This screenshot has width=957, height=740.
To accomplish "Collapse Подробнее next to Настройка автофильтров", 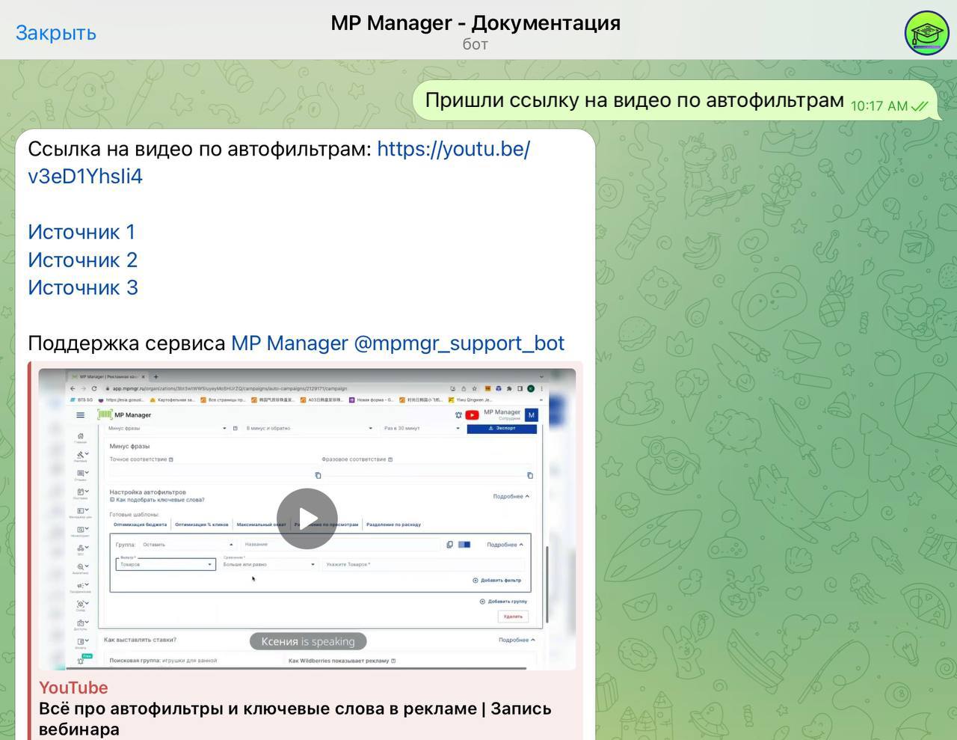I will [x=511, y=496].
